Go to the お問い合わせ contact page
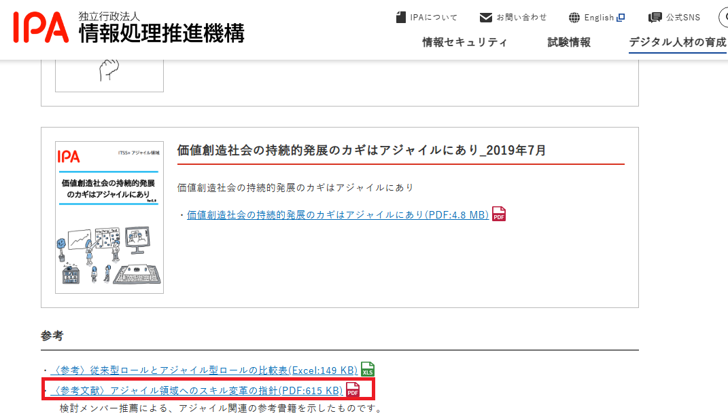Image resolution: width=728 pixels, height=420 pixels. (521, 18)
